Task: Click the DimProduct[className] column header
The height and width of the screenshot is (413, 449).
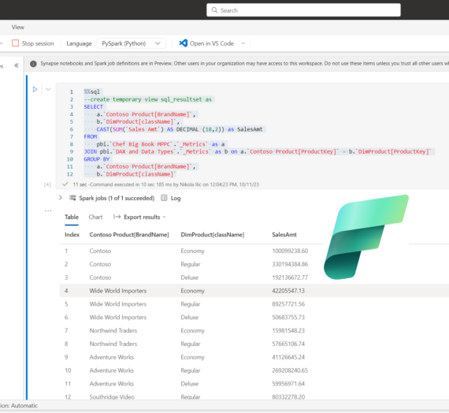Action: click(213, 235)
